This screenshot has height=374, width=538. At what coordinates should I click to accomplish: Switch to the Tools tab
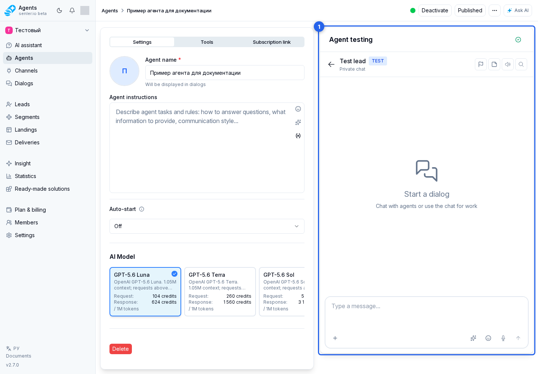pos(207,42)
